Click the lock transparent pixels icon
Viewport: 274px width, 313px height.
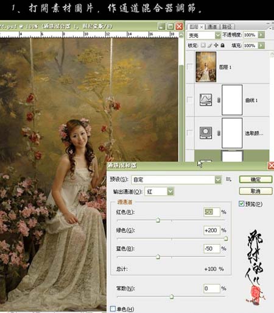[x=203, y=45]
